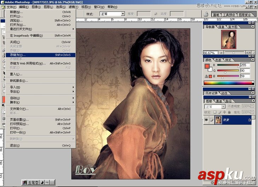Select the 背景 layer thumbnail
The width and height of the screenshot is (258, 187).
[218, 120]
